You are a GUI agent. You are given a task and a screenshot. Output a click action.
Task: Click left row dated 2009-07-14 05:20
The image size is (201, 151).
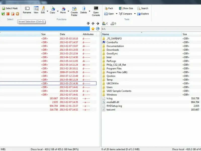(x=48, y=72)
